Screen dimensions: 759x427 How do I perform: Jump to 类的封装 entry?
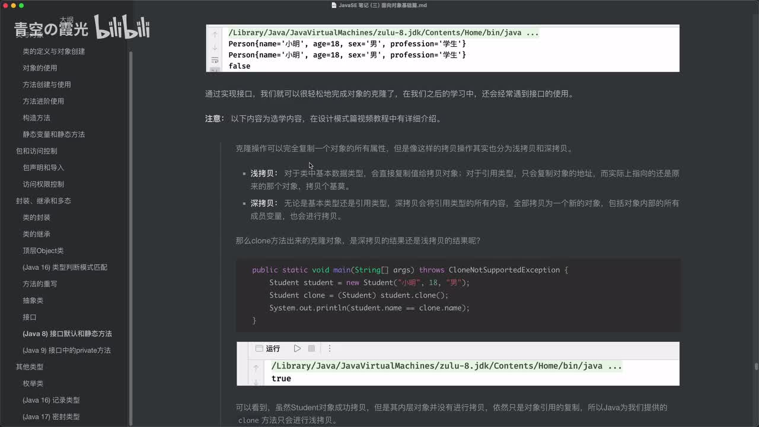pos(36,218)
